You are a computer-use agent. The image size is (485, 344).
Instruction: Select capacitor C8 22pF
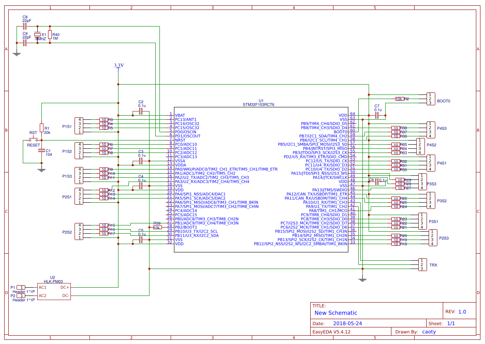point(25,26)
